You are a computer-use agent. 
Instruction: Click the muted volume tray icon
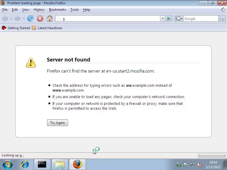(x=199, y=165)
